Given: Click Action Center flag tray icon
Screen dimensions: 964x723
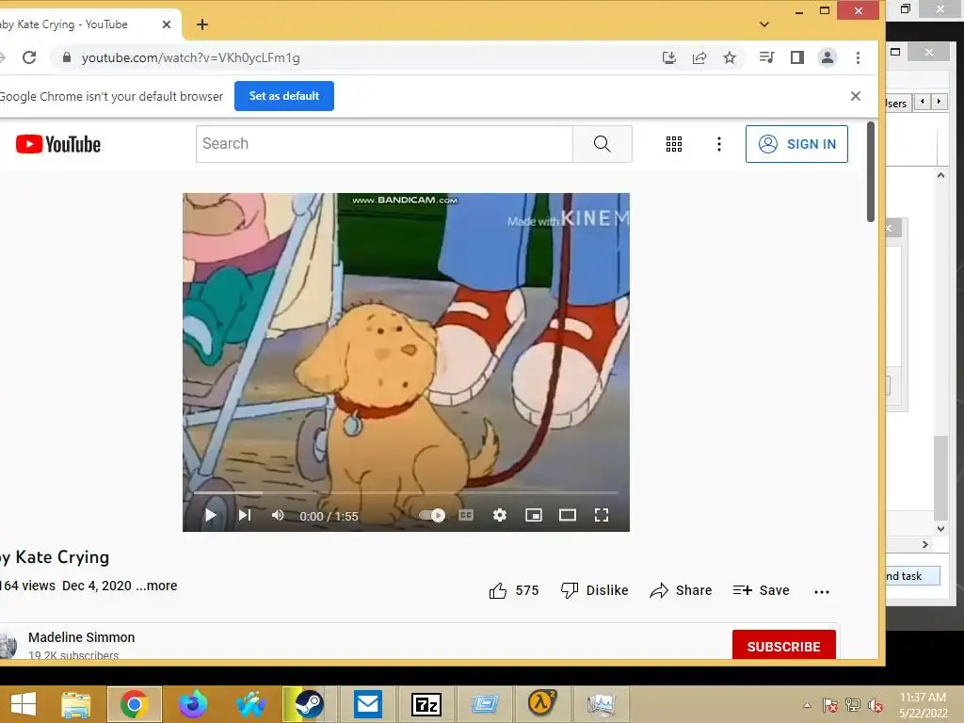Looking at the screenshot, I should click(x=829, y=705).
